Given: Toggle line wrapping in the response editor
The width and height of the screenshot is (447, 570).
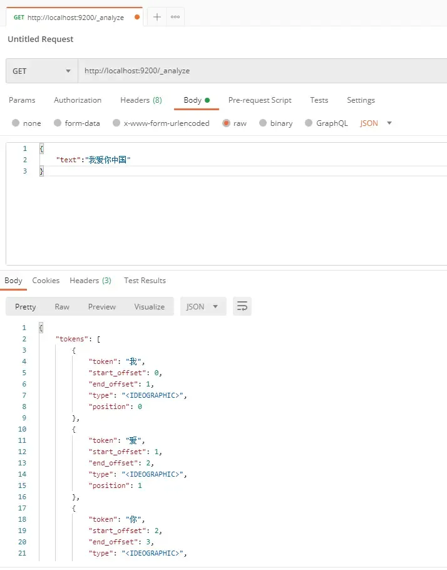Looking at the screenshot, I should point(242,306).
